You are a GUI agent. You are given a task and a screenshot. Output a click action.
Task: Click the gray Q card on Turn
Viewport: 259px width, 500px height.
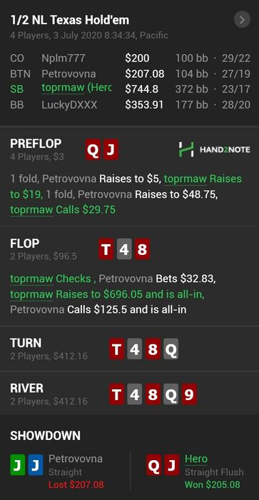point(171,349)
